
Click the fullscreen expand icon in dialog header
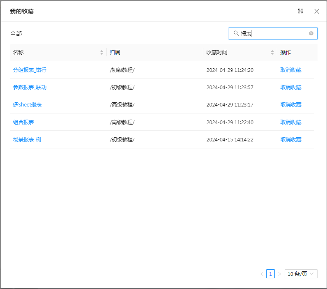(300, 11)
